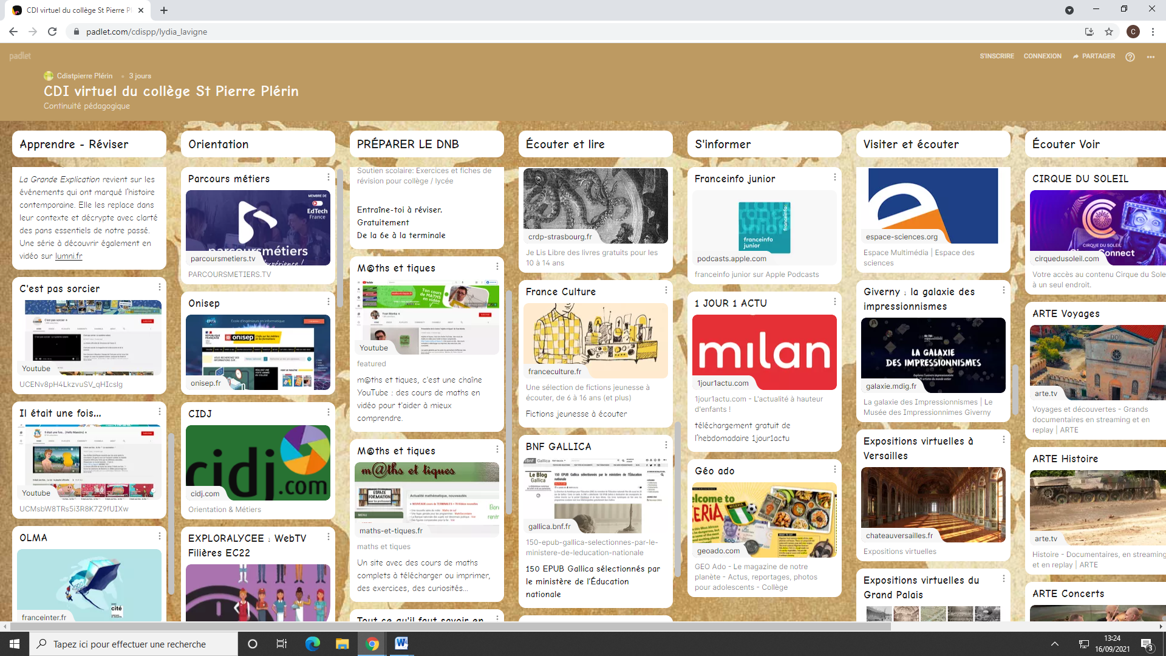Open Windows Task View
Viewport: 1166px width, 656px height.
tap(282, 644)
